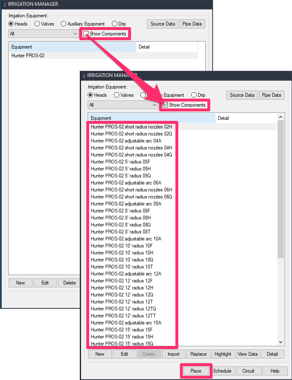The image size is (292, 380).
Task: Click the Place button
Action: 196,371
